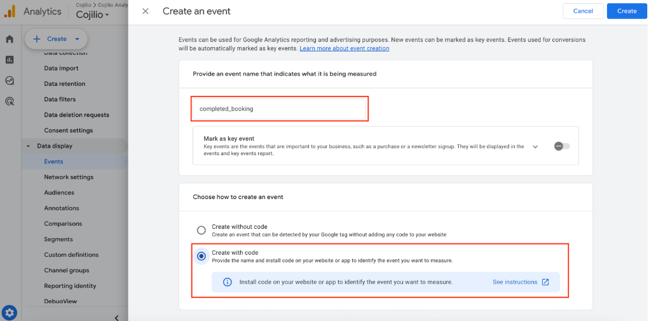The width and height of the screenshot is (649, 321).
Task: Open Network settings page
Action: pyautogui.click(x=69, y=177)
